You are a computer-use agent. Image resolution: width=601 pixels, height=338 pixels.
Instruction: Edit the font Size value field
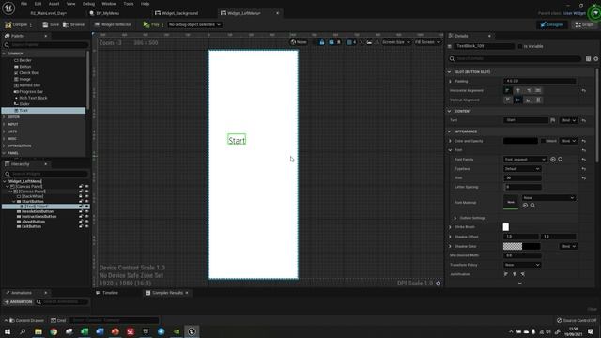pyautogui.click(x=522, y=177)
